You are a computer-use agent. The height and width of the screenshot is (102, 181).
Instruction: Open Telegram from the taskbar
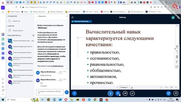pyautogui.click(x=89, y=99)
